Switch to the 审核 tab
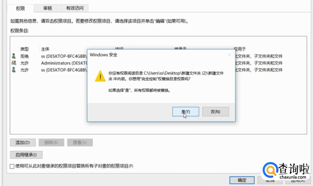The width and height of the screenshot is (313, 186). (48, 8)
